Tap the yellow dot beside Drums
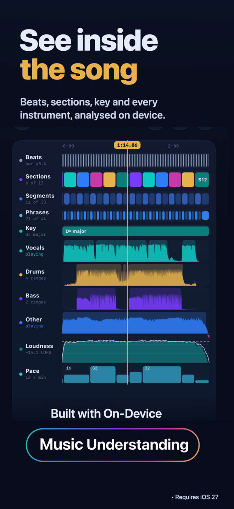 (21, 275)
